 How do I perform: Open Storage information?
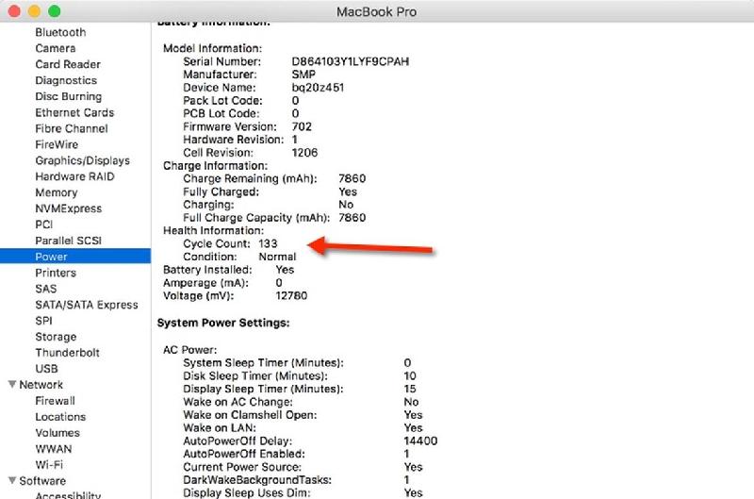point(56,337)
